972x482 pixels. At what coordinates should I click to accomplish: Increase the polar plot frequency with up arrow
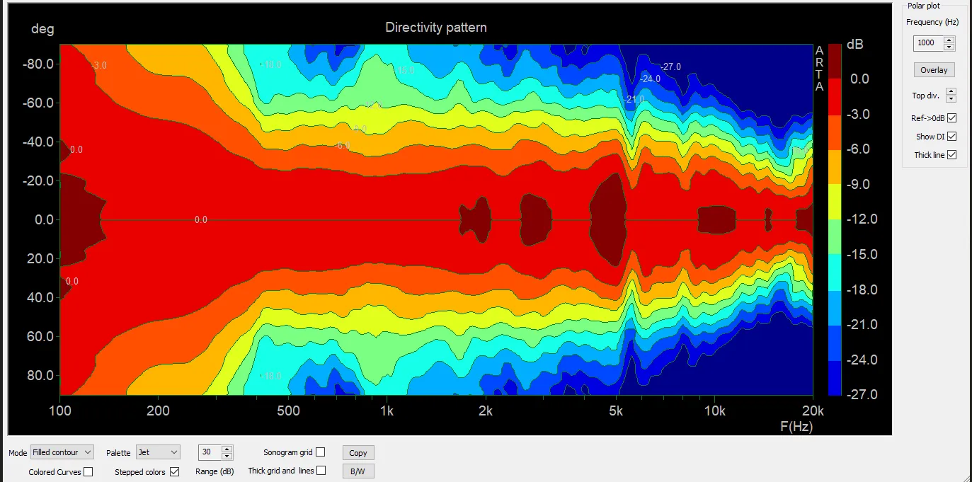coord(949,40)
